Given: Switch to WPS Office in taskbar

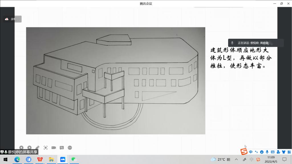Looking at the screenshot, I should (x=40, y=159).
